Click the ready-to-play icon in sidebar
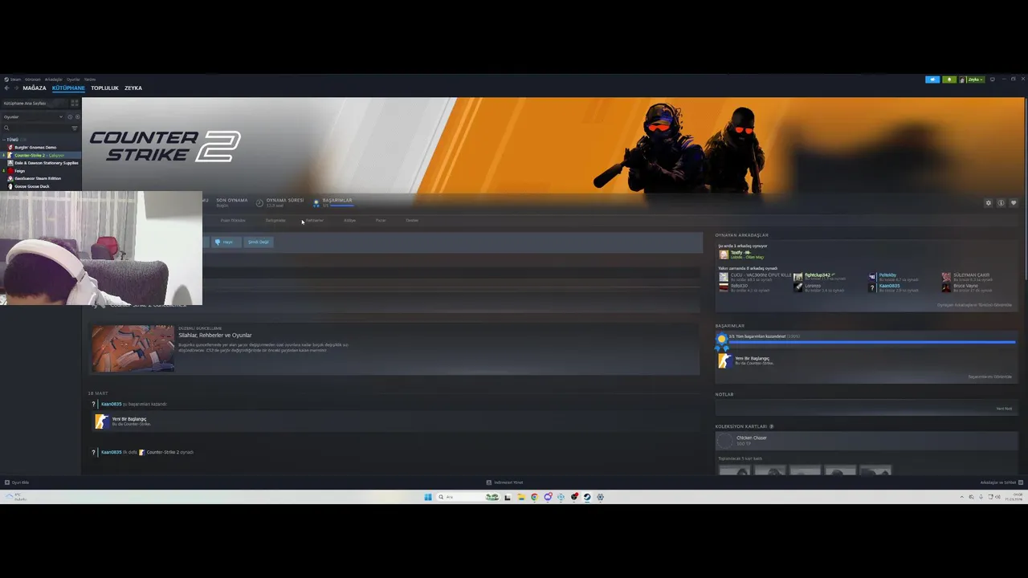 (77, 116)
